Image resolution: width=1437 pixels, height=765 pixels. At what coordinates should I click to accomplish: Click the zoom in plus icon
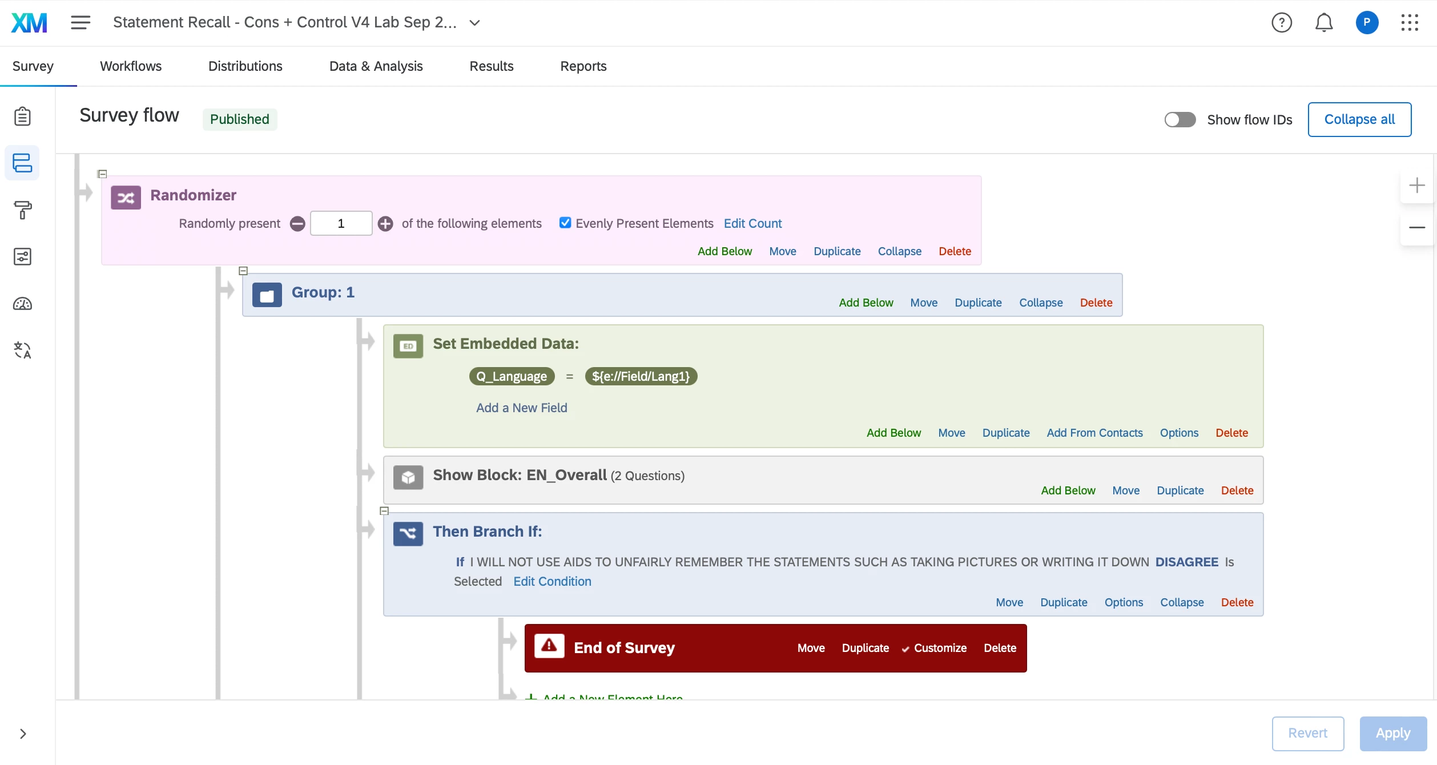pos(1416,186)
